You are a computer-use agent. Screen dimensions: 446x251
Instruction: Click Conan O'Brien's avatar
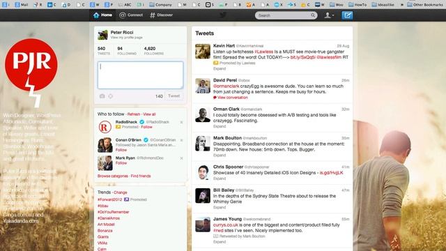pyautogui.click(x=105, y=145)
